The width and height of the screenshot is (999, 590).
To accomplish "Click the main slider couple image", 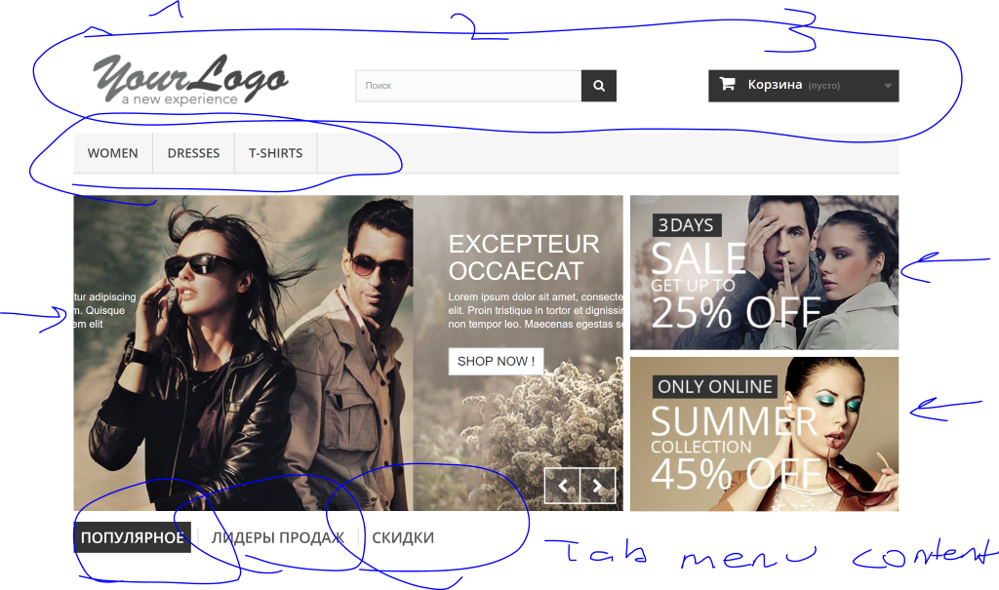I will [x=243, y=353].
